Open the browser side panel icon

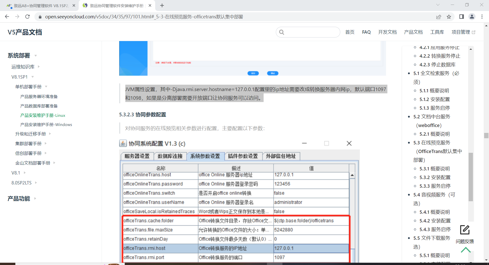tap(461, 17)
